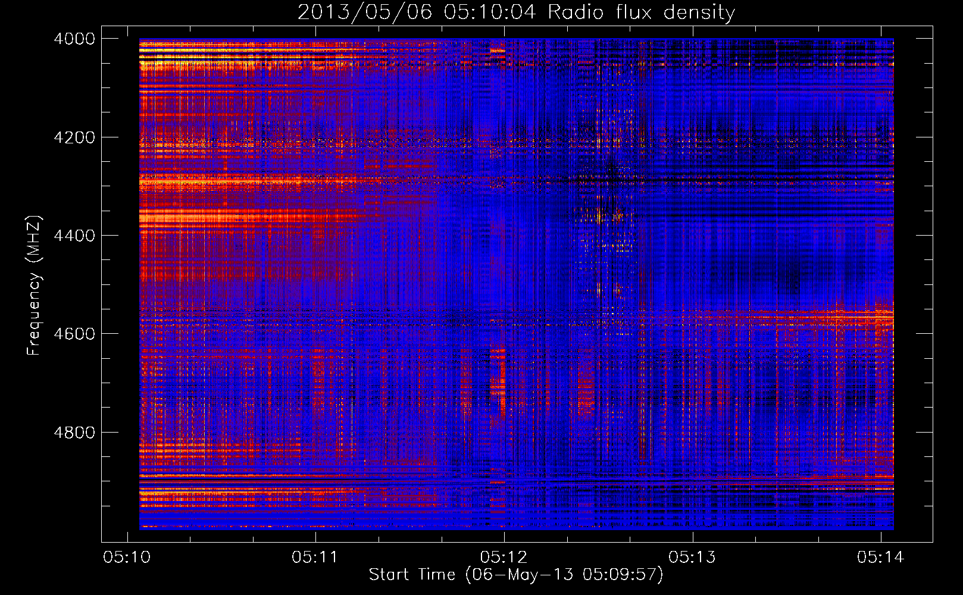
Task: Select the 4000 frequency tick label
Action: [x=74, y=39]
